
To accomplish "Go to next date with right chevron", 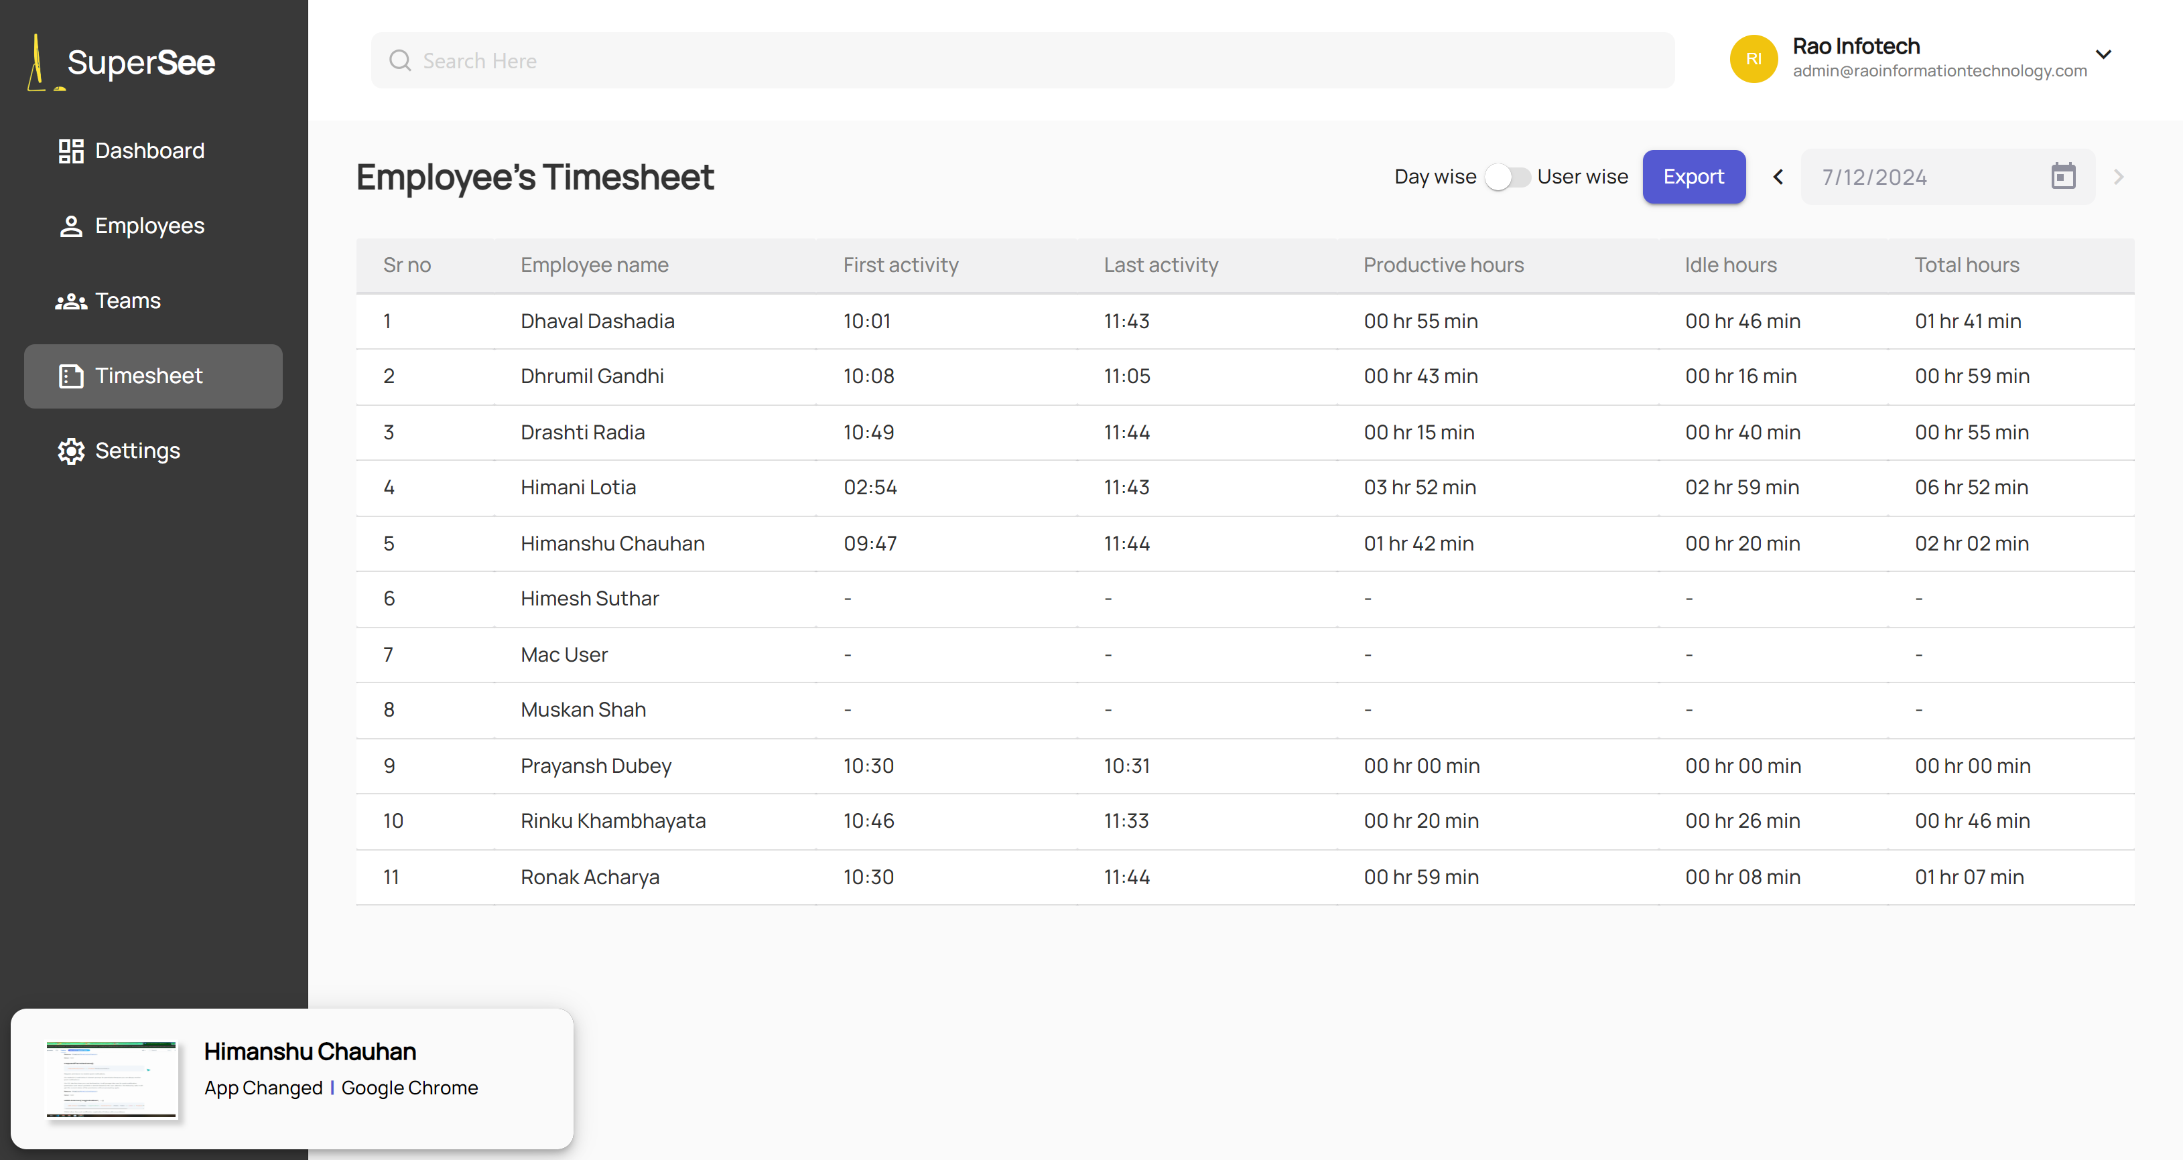I will click(2119, 177).
